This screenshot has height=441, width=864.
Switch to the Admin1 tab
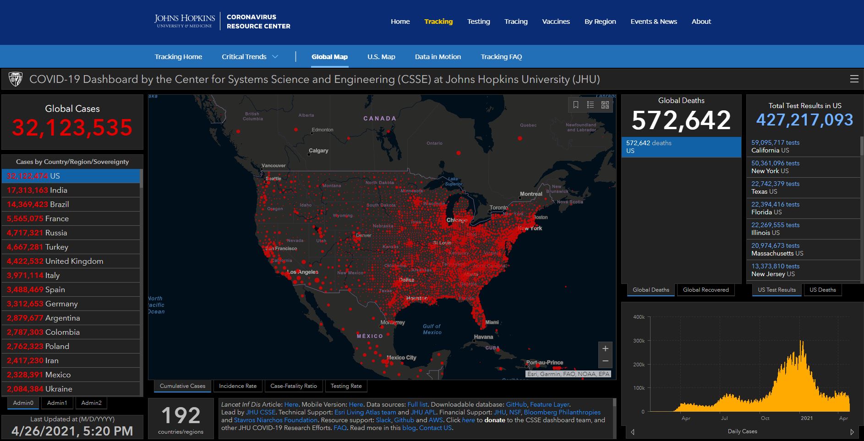point(57,403)
